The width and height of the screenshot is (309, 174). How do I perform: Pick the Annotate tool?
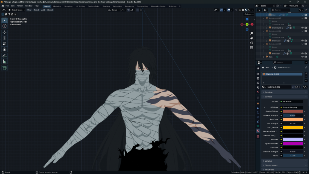tap(5, 56)
